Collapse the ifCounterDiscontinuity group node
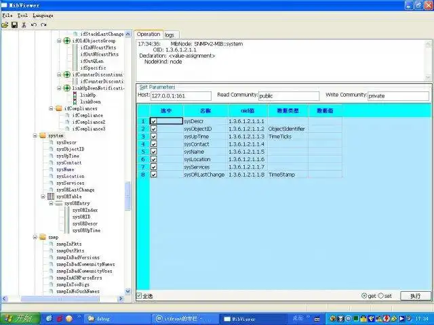 [59, 74]
